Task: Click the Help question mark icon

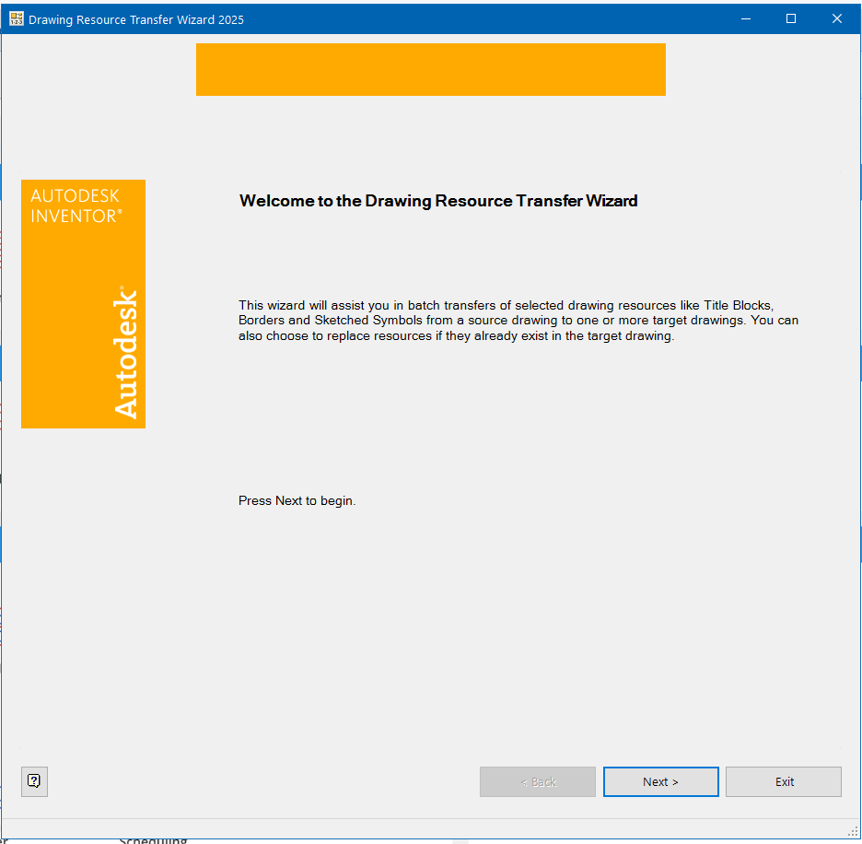Action: (x=34, y=781)
